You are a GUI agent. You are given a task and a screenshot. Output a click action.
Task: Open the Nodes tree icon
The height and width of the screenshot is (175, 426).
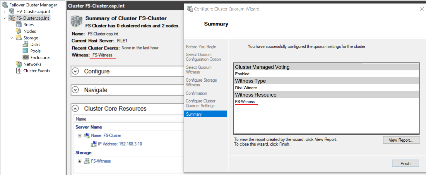[x=19, y=31]
